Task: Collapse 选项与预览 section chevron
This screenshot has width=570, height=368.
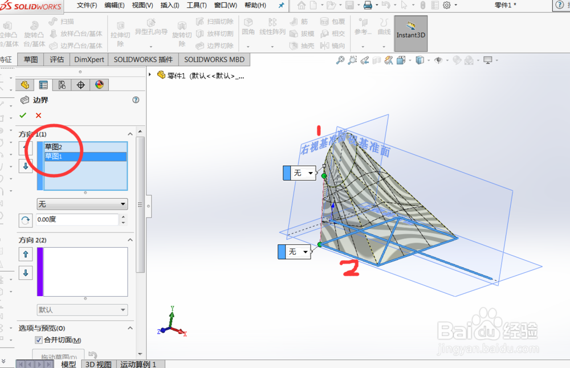Action: 130,328
